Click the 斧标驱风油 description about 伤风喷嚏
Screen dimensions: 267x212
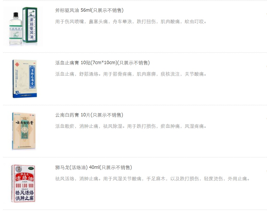[x=131, y=22]
